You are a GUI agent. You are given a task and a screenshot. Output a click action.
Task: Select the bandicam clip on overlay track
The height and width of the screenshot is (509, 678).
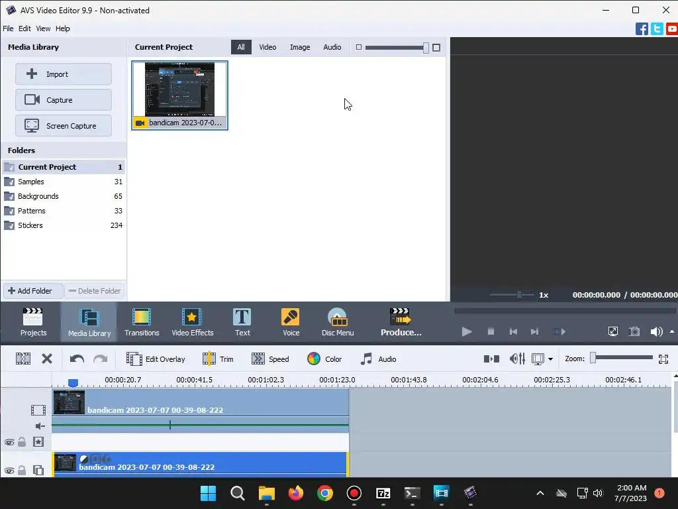click(x=200, y=464)
